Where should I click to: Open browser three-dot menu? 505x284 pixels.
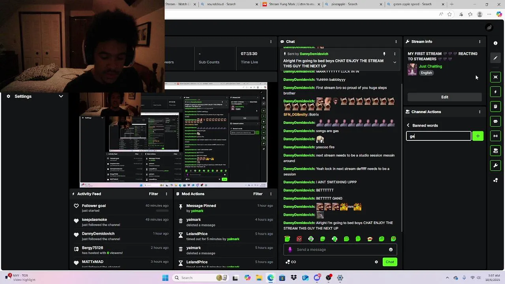(x=489, y=14)
